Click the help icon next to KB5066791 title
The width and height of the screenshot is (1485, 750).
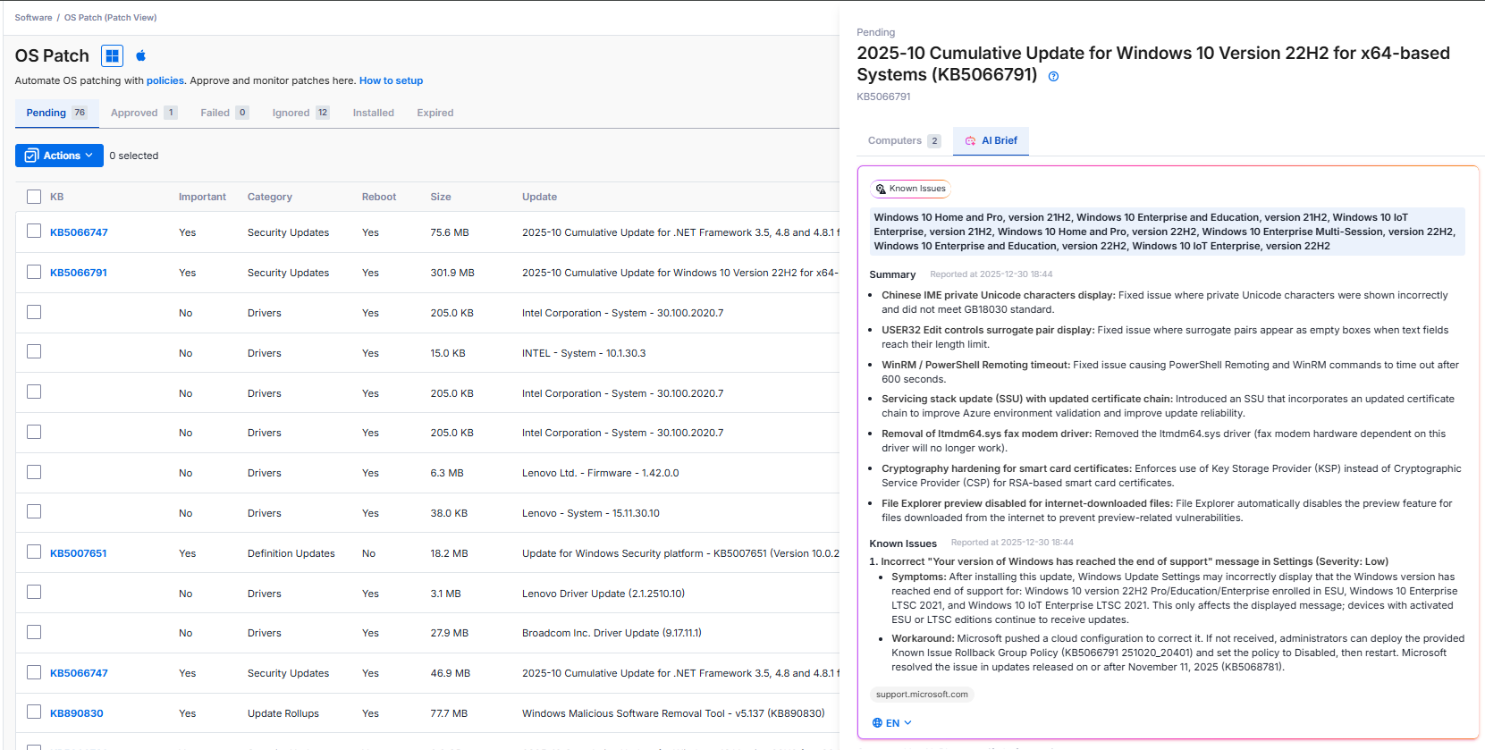click(x=1053, y=76)
